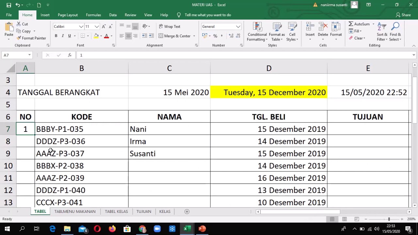
Task: Click the AutoSum sigma icon
Action: click(x=351, y=24)
